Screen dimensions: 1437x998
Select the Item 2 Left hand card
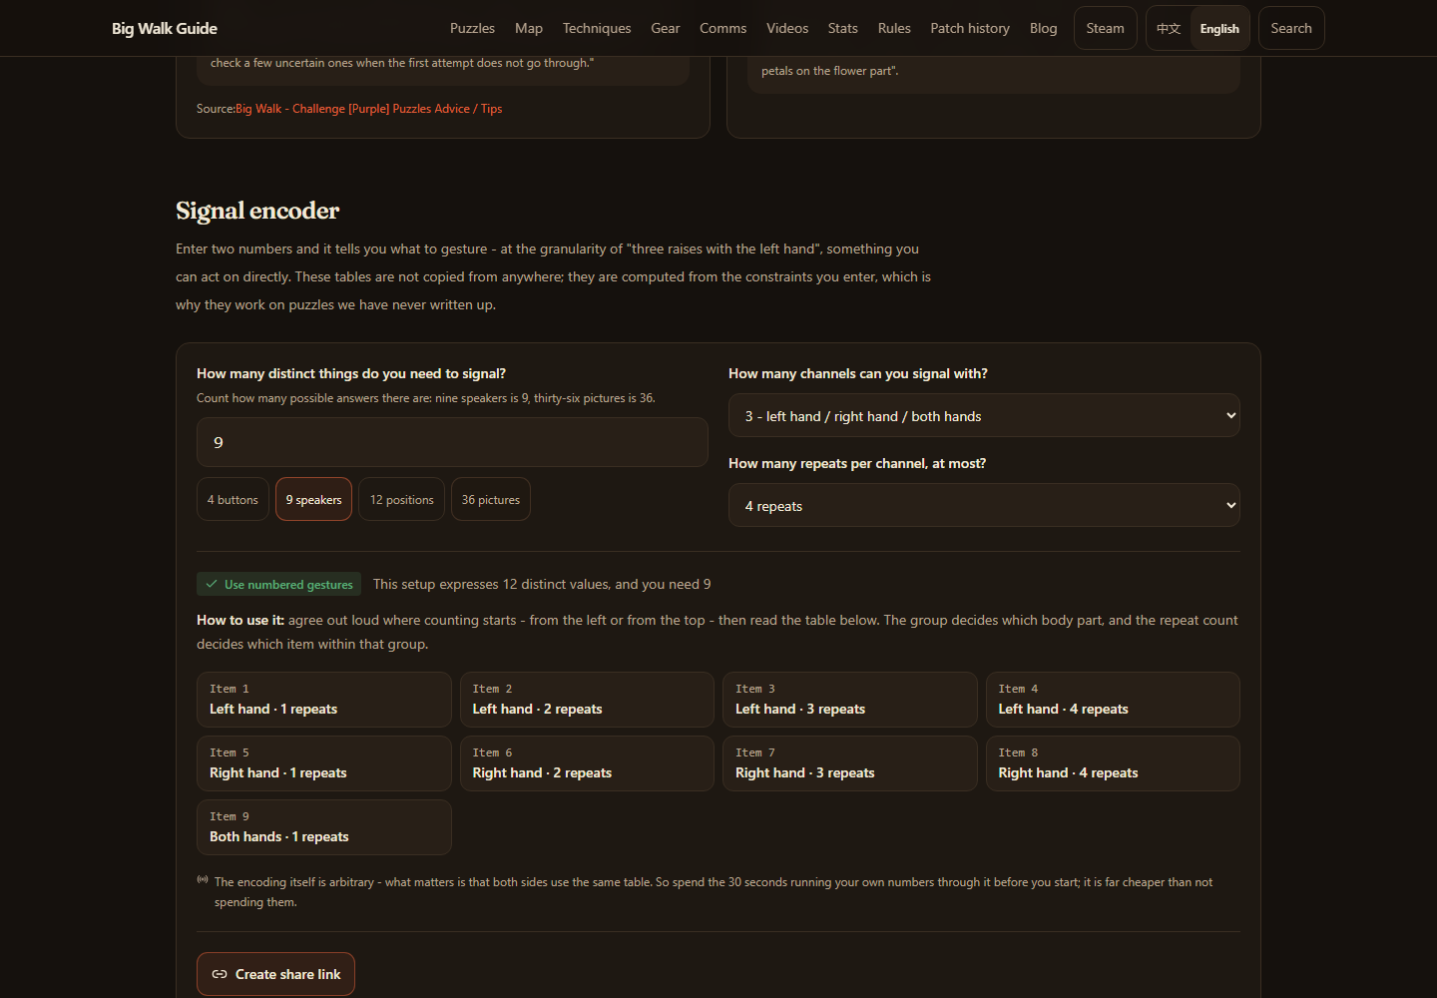(x=587, y=700)
